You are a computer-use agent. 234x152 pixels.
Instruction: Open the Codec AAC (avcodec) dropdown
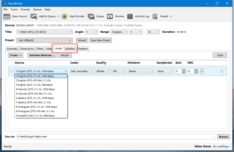82,71
